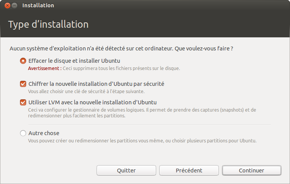The image size is (290, 184).
Task: Toggle the 'Utiliser LVM' checkbox
Action: [23, 102]
